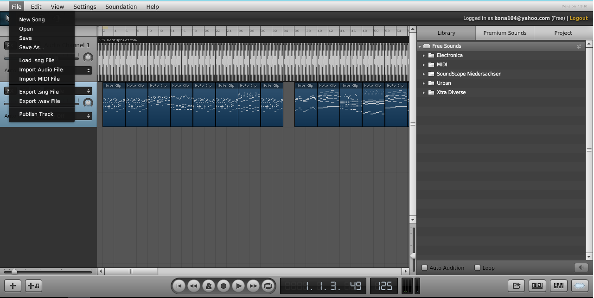Click the pan knob on Audio Channel 1

pyautogui.click(x=88, y=57)
